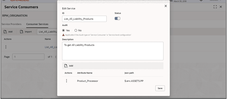Toggle the Status switch off
Screen dimensions: 227x99
point(117,19)
